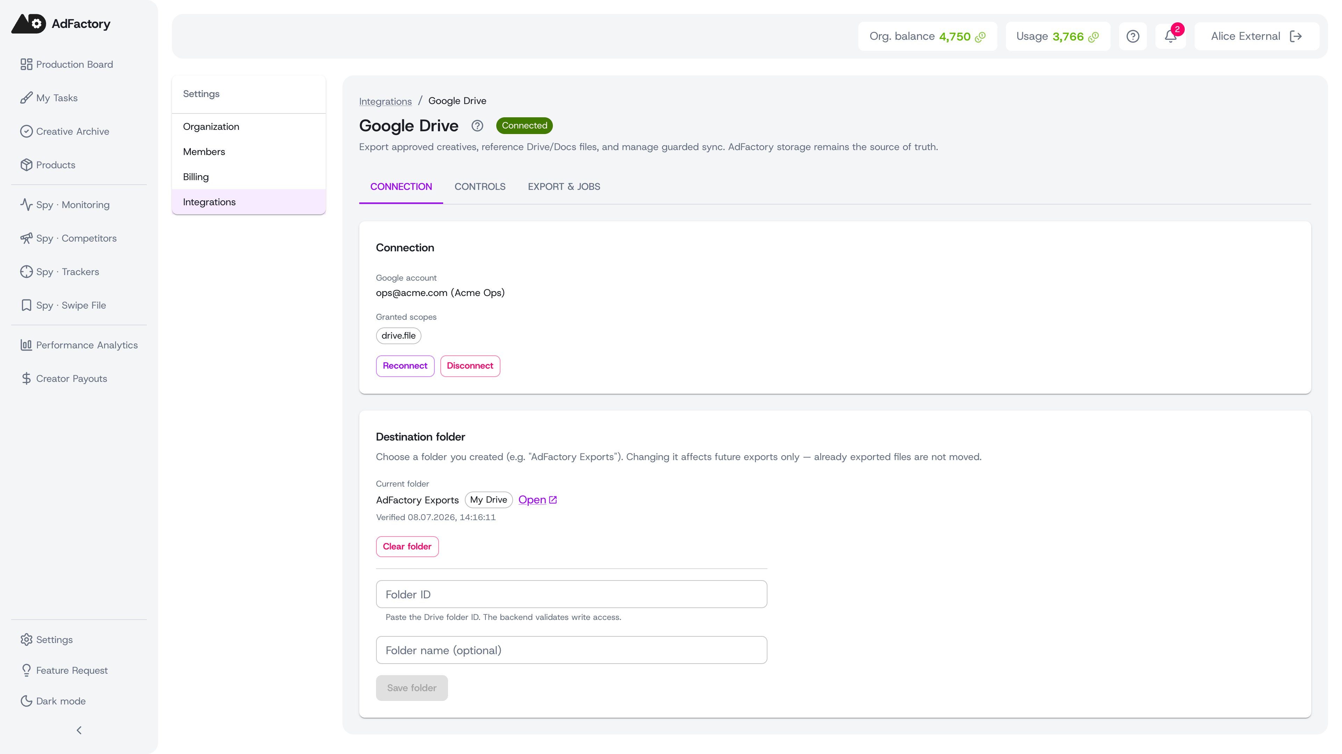Click the help icon beside the Google Drive title
Screen dimensions: 1342x754
coord(477,125)
